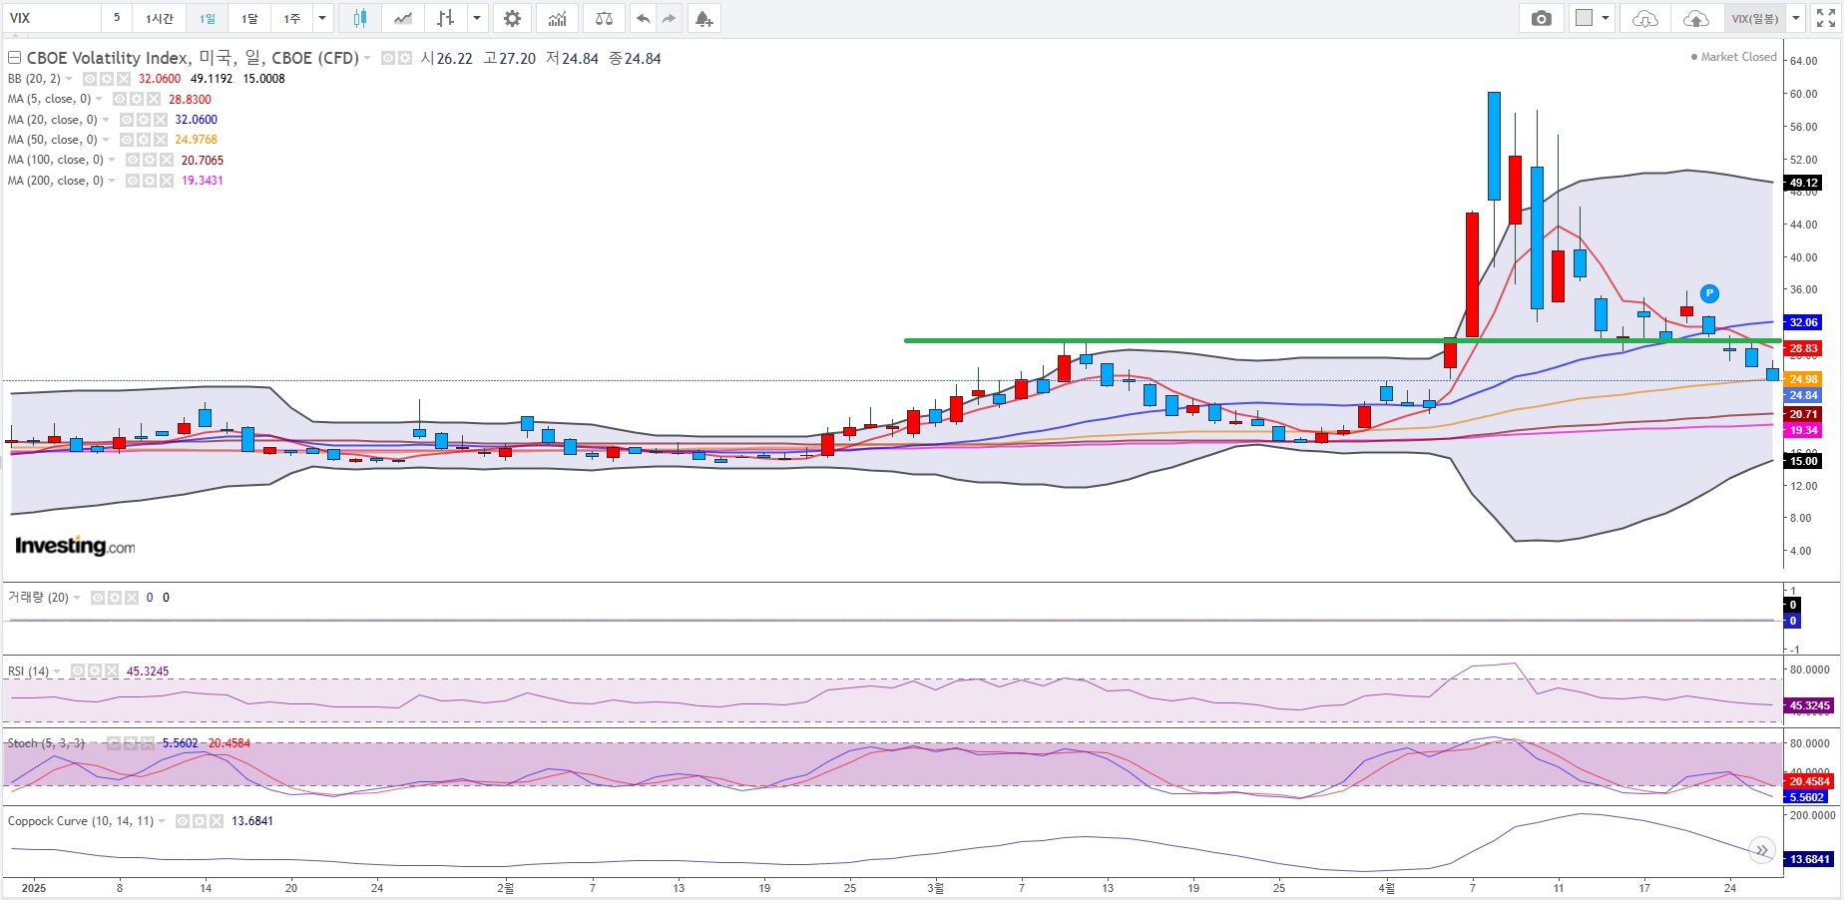Collapse the CBOE Volatility Index legend
1844x900 pixels.
(14, 58)
